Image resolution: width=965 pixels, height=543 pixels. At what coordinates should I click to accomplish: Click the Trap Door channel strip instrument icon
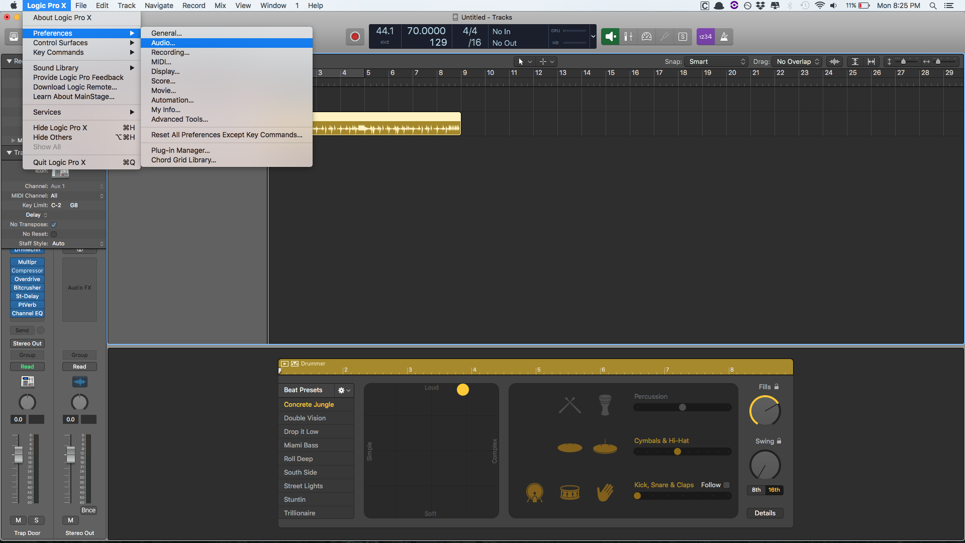28,382
